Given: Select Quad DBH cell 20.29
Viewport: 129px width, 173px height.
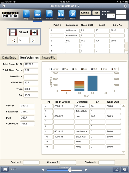Looking at the screenshot, I should 113,116.
